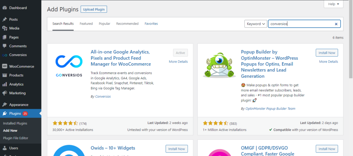
Task: View the Owids blue circle logo
Action: coord(69,150)
